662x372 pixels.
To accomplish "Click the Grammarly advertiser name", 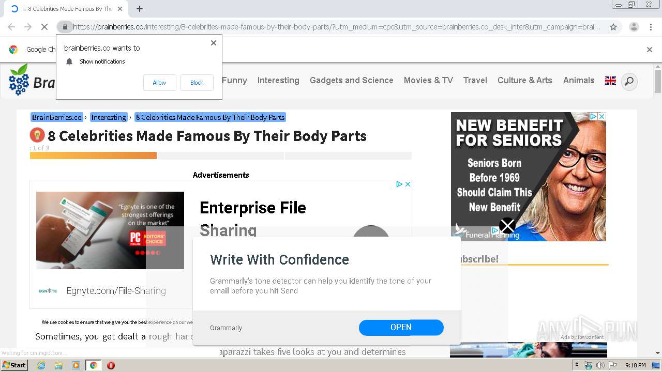I will click(226, 328).
